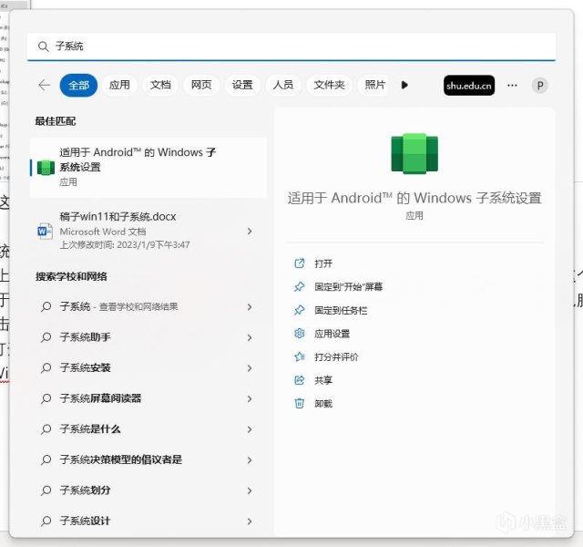The image size is (583, 547).
Task: Switch to the 设置 filter tab
Action: 242,85
